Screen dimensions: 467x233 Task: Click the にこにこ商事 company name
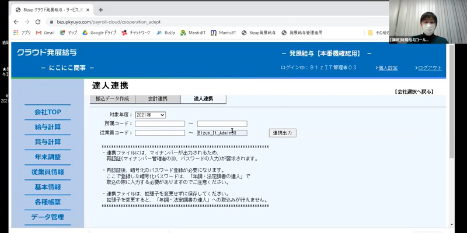[67, 68]
